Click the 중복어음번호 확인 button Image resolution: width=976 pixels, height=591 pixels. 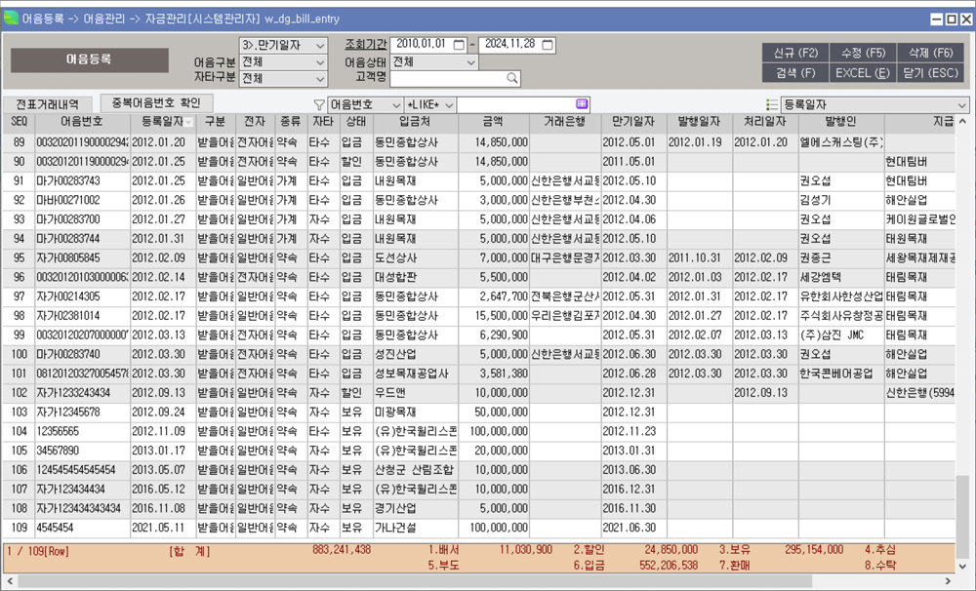coord(156,102)
